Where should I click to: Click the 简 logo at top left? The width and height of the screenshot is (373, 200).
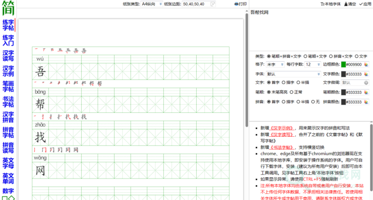click(x=8, y=8)
